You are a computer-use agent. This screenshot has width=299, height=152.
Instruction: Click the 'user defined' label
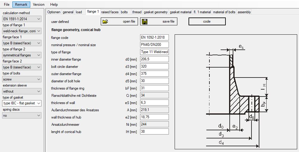coord(60,22)
